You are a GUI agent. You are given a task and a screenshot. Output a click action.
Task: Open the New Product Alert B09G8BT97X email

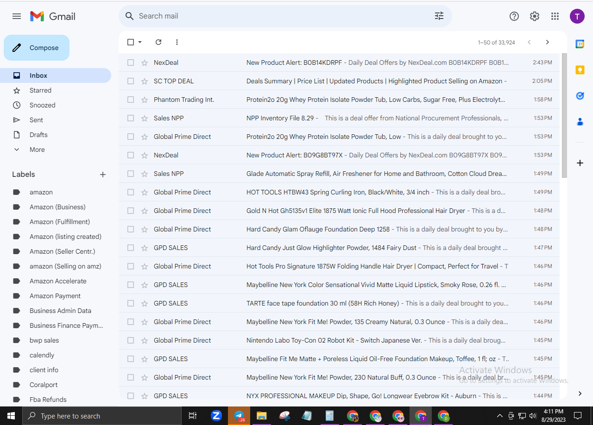click(x=339, y=155)
